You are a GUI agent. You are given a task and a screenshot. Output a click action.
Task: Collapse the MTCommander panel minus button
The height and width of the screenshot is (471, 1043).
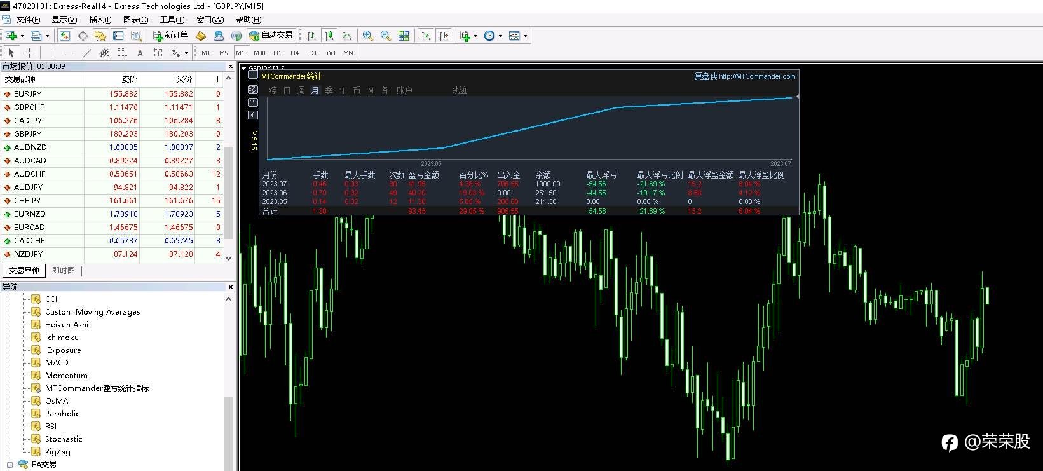(x=252, y=74)
